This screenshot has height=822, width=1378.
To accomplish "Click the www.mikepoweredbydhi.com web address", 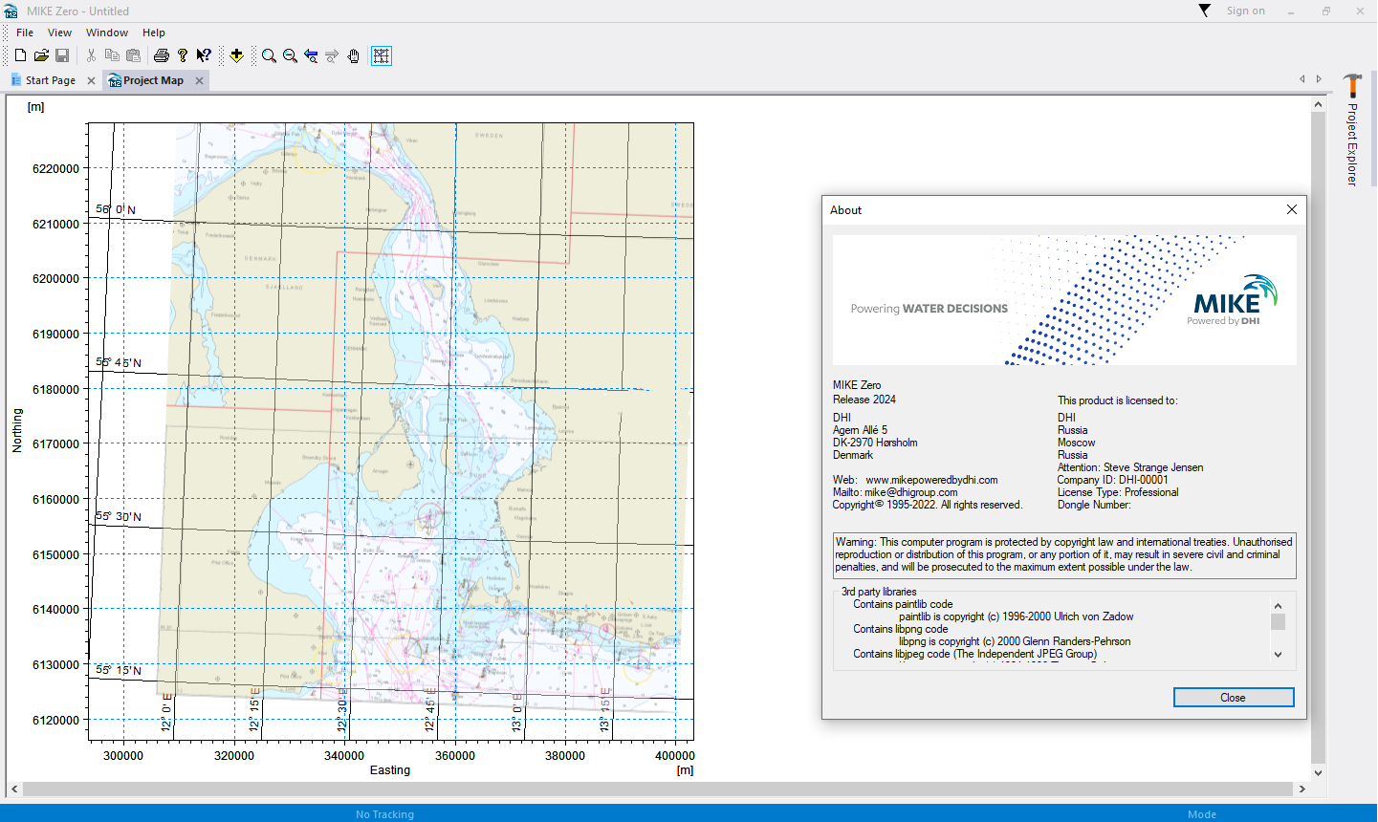I will tap(931, 480).
